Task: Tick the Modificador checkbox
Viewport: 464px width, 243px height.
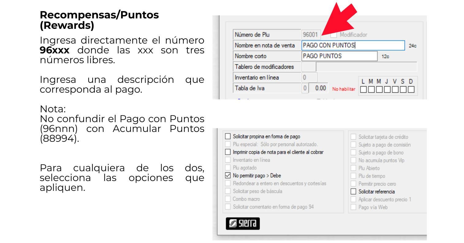Action: coord(334,35)
